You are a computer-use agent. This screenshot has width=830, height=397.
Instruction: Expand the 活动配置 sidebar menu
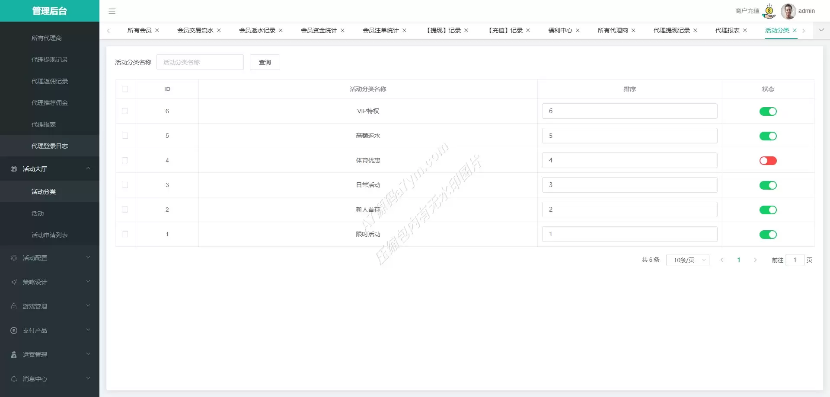[50, 258]
